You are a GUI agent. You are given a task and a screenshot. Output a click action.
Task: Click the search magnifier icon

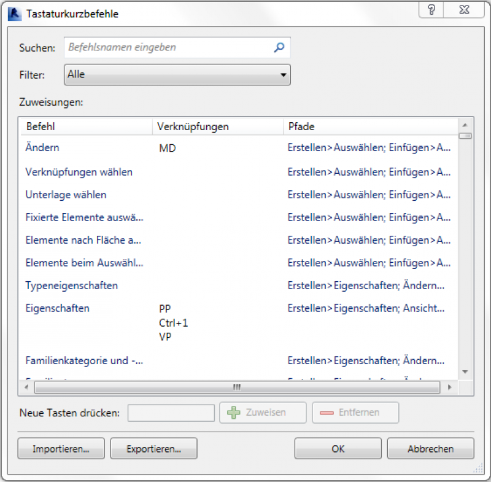(279, 47)
